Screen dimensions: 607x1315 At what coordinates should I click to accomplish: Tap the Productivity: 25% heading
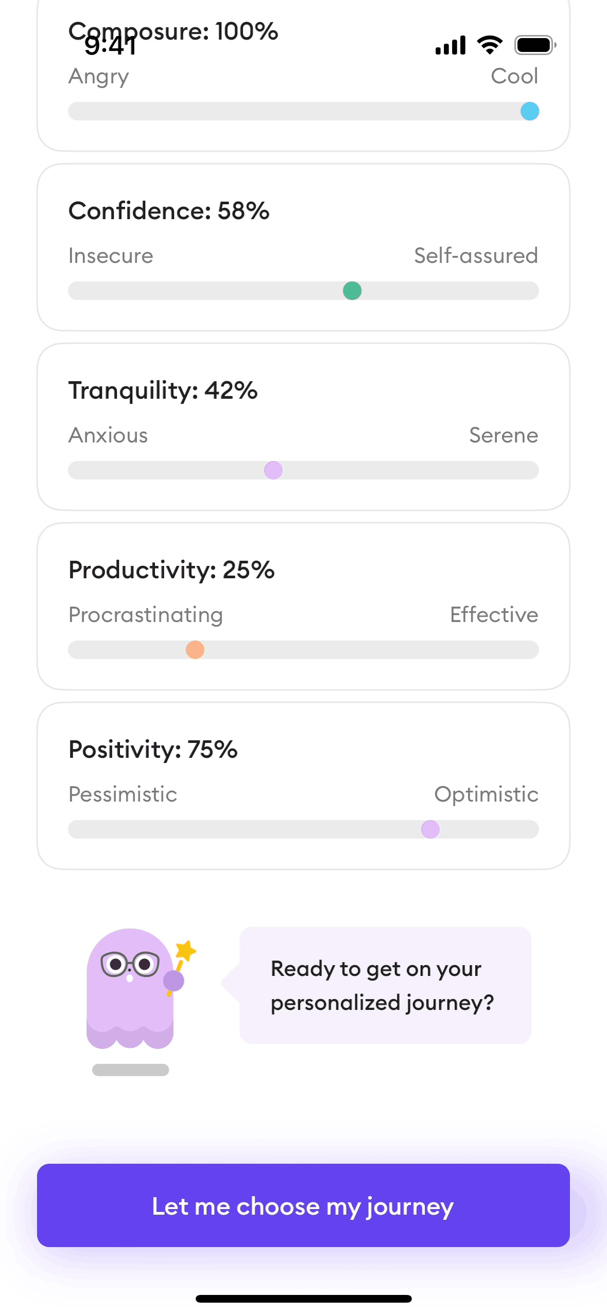[171, 570]
